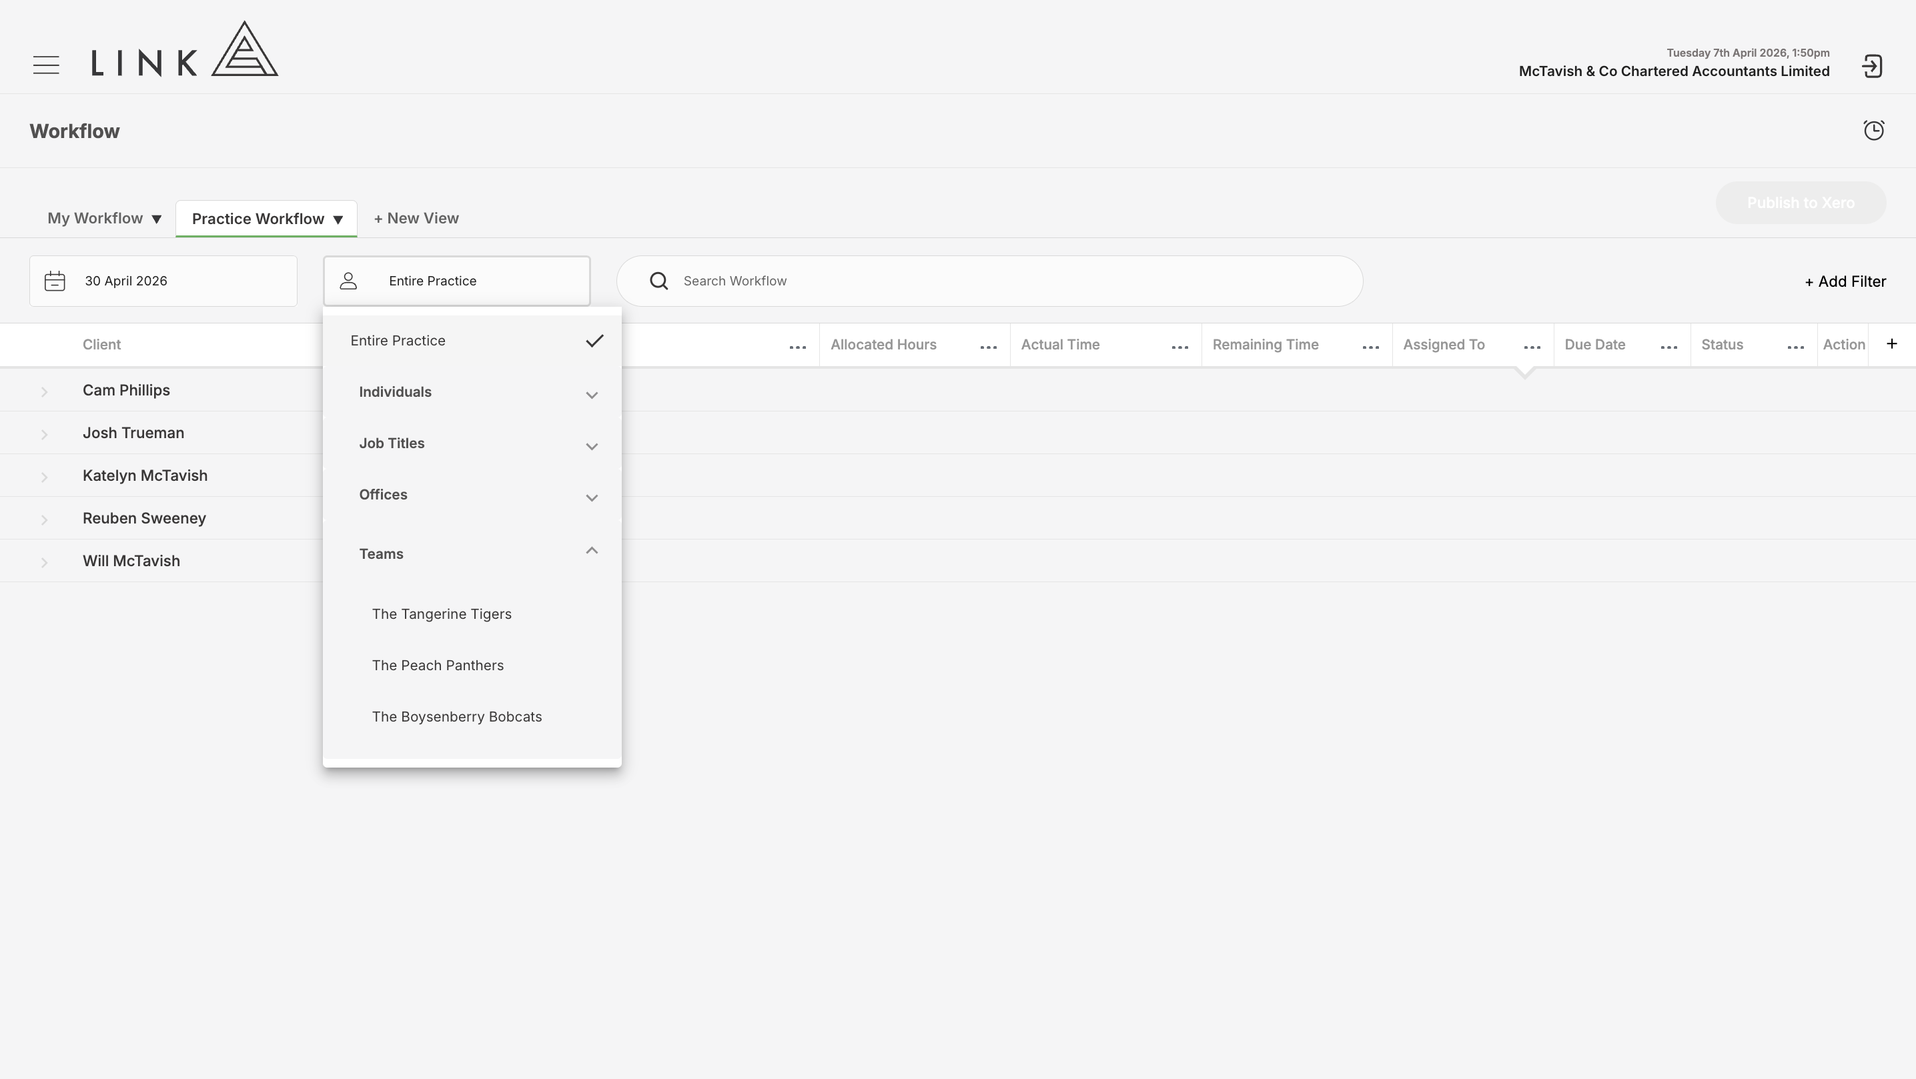Open Due Date column options menu
Viewport: 1916px width, 1079px height.
coord(1668,347)
